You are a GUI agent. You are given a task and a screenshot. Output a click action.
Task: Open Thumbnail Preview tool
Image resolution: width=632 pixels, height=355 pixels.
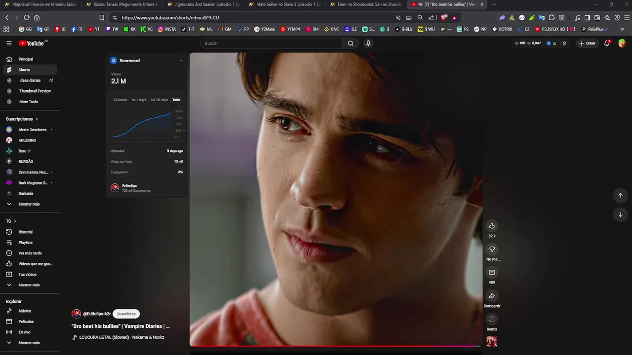30,91
